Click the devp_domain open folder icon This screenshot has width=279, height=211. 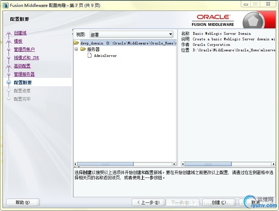76,43
